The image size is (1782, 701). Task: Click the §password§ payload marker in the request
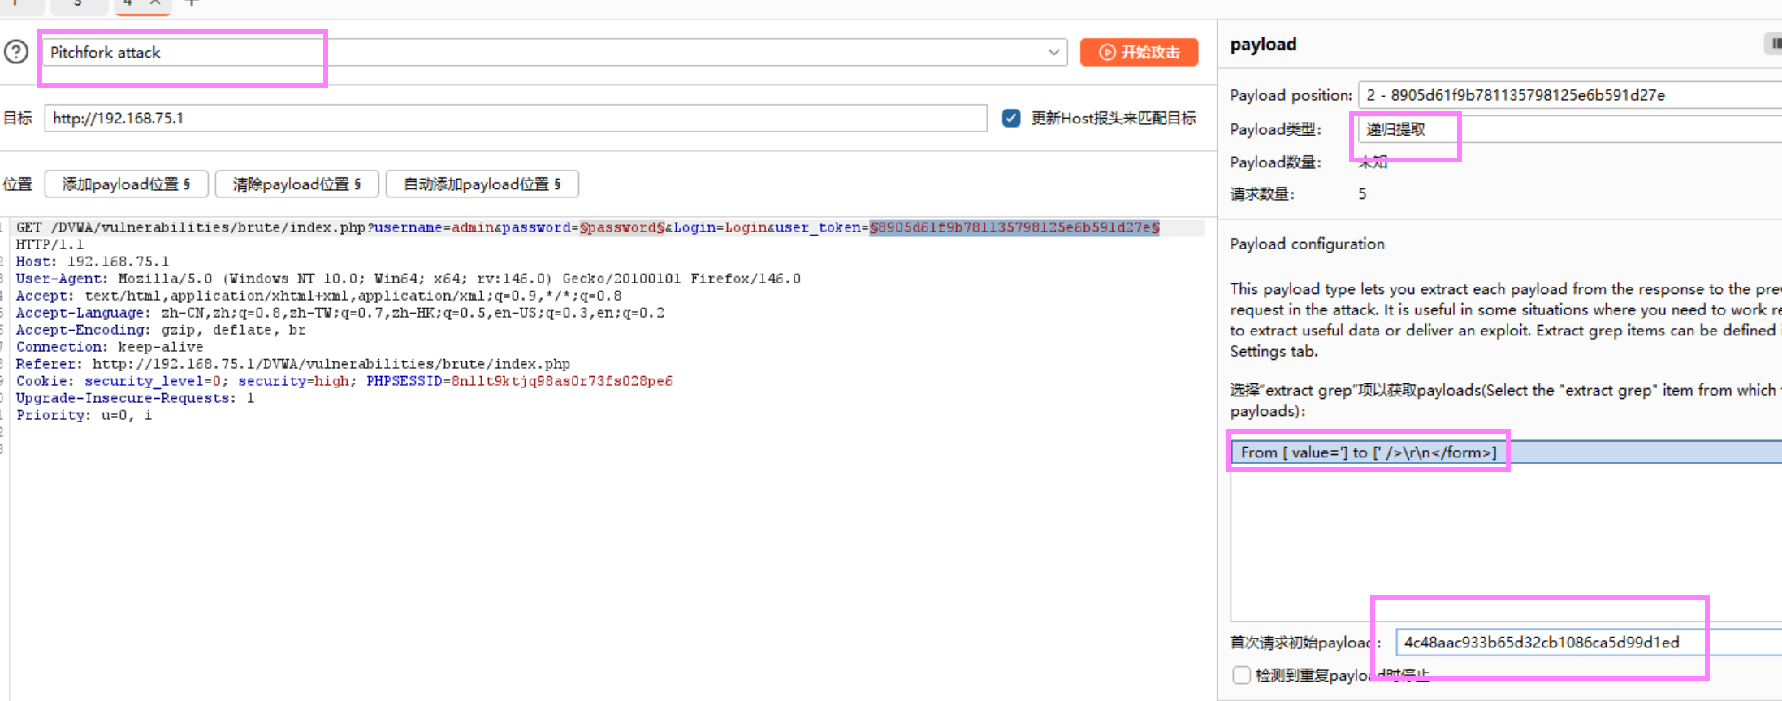622,227
